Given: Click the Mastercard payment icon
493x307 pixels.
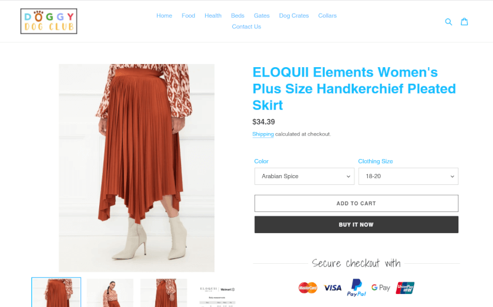Looking at the screenshot, I should pos(308,287).
